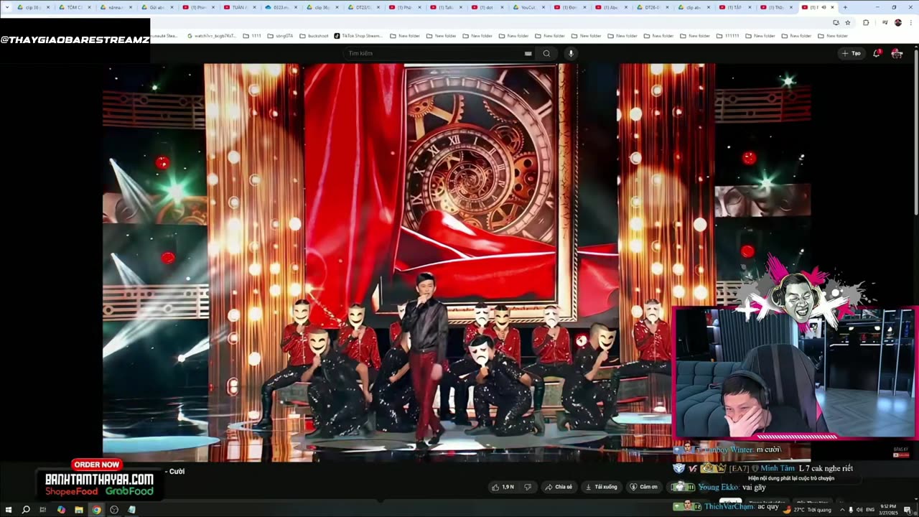Switch to the '0323.m' cloud tab
Screen dimensions: 919x517
(x=281, y=7)
